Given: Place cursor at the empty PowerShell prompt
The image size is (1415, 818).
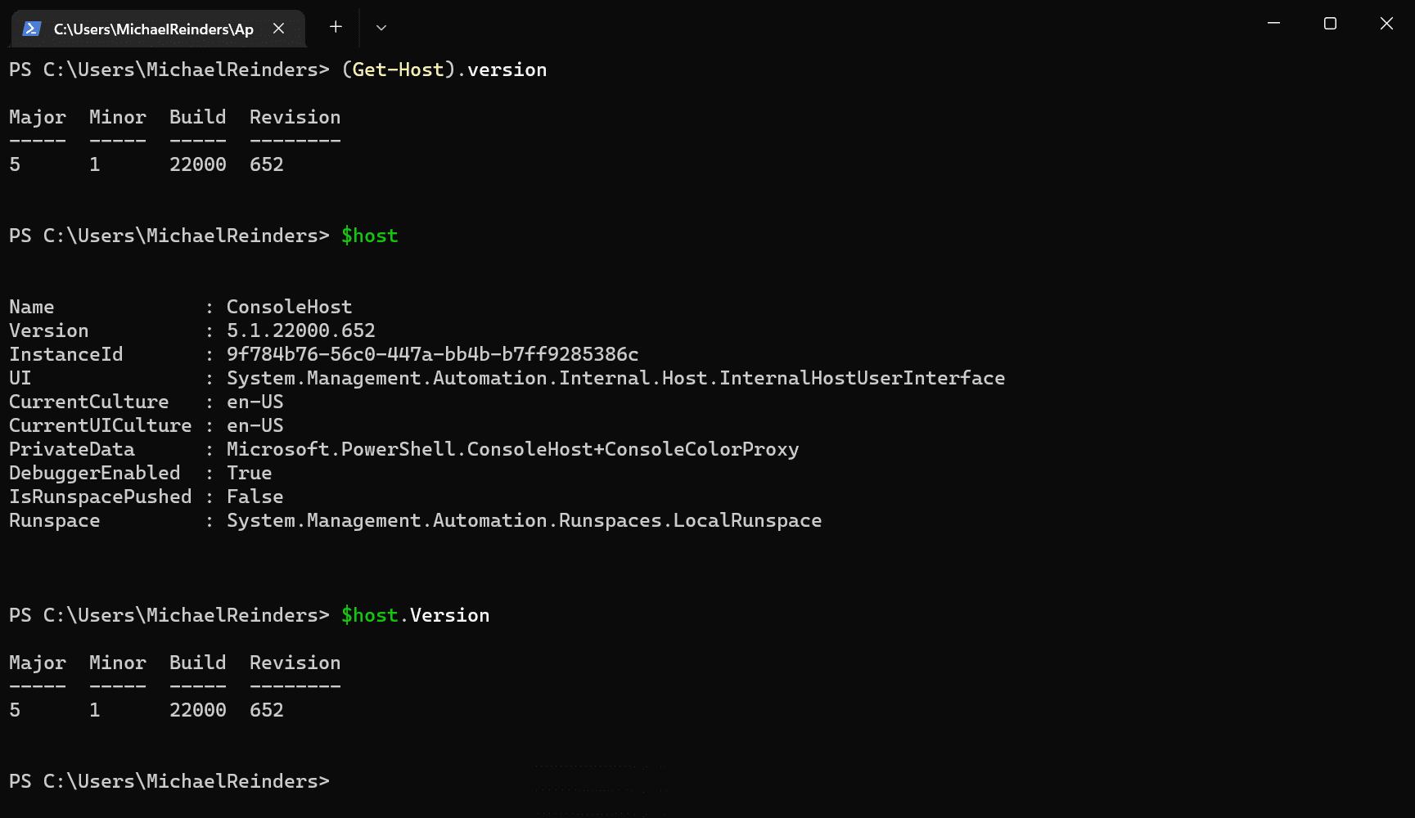Looking at the screenshot, I should pos(344,781).
